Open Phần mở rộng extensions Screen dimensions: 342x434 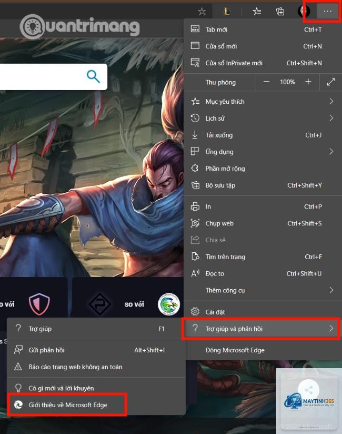tap(263, 169)
